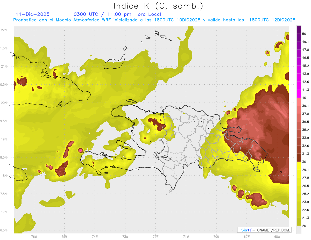Select the magenta swatch between 40 and 41.3
Screen dimensions: 311x240
[x=299, y=93]
